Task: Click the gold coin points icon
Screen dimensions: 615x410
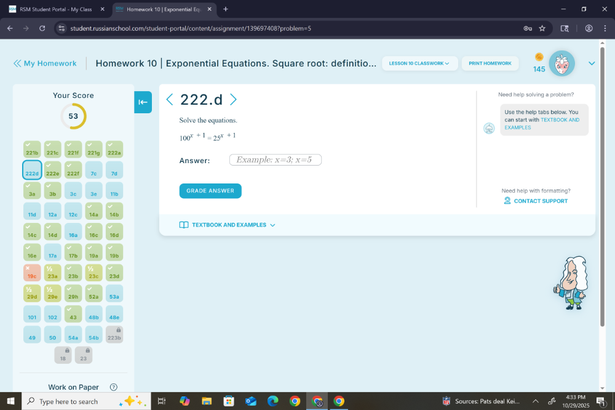Action: point(539,57)
